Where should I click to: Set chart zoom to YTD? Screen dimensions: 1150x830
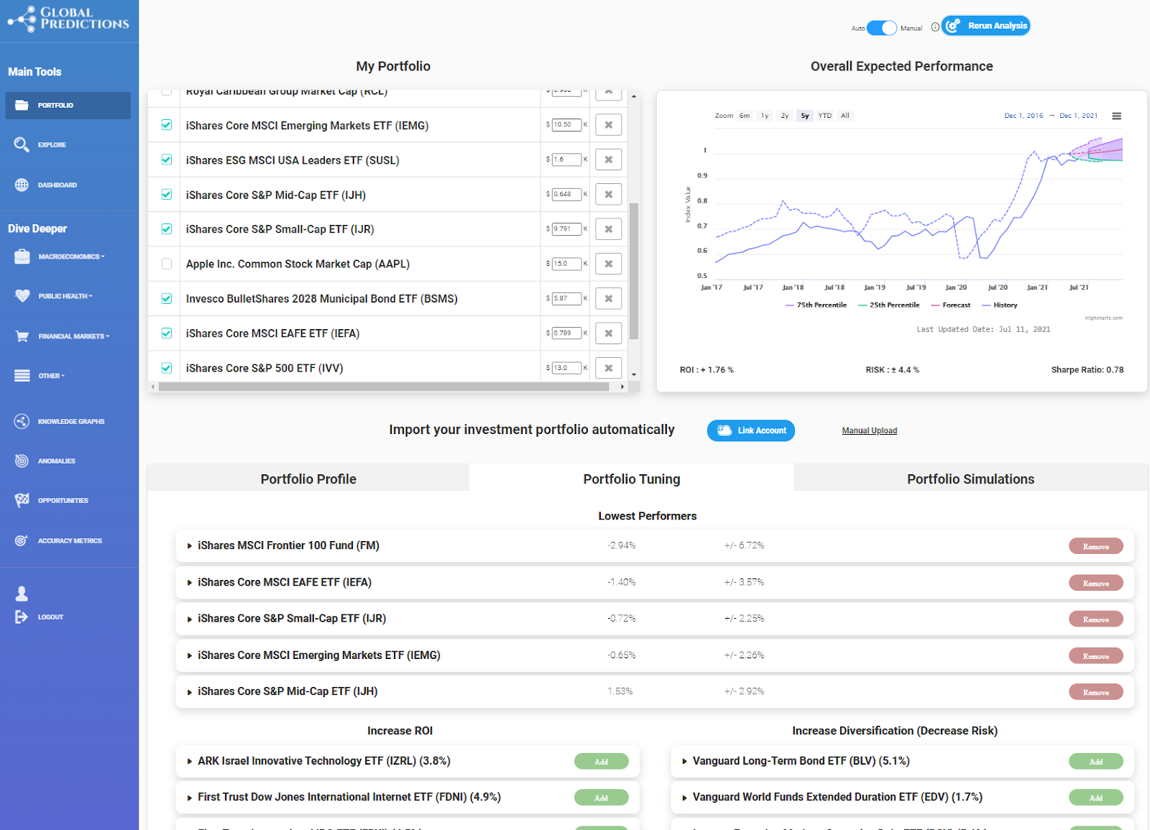click(x=825, y=116)
